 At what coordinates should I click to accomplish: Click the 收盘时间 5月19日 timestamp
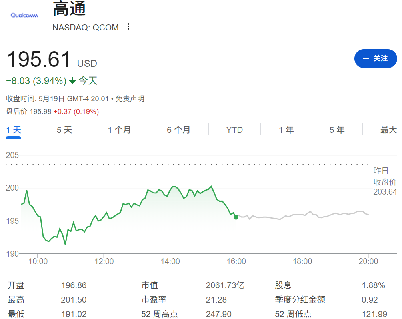pos(58,99)
